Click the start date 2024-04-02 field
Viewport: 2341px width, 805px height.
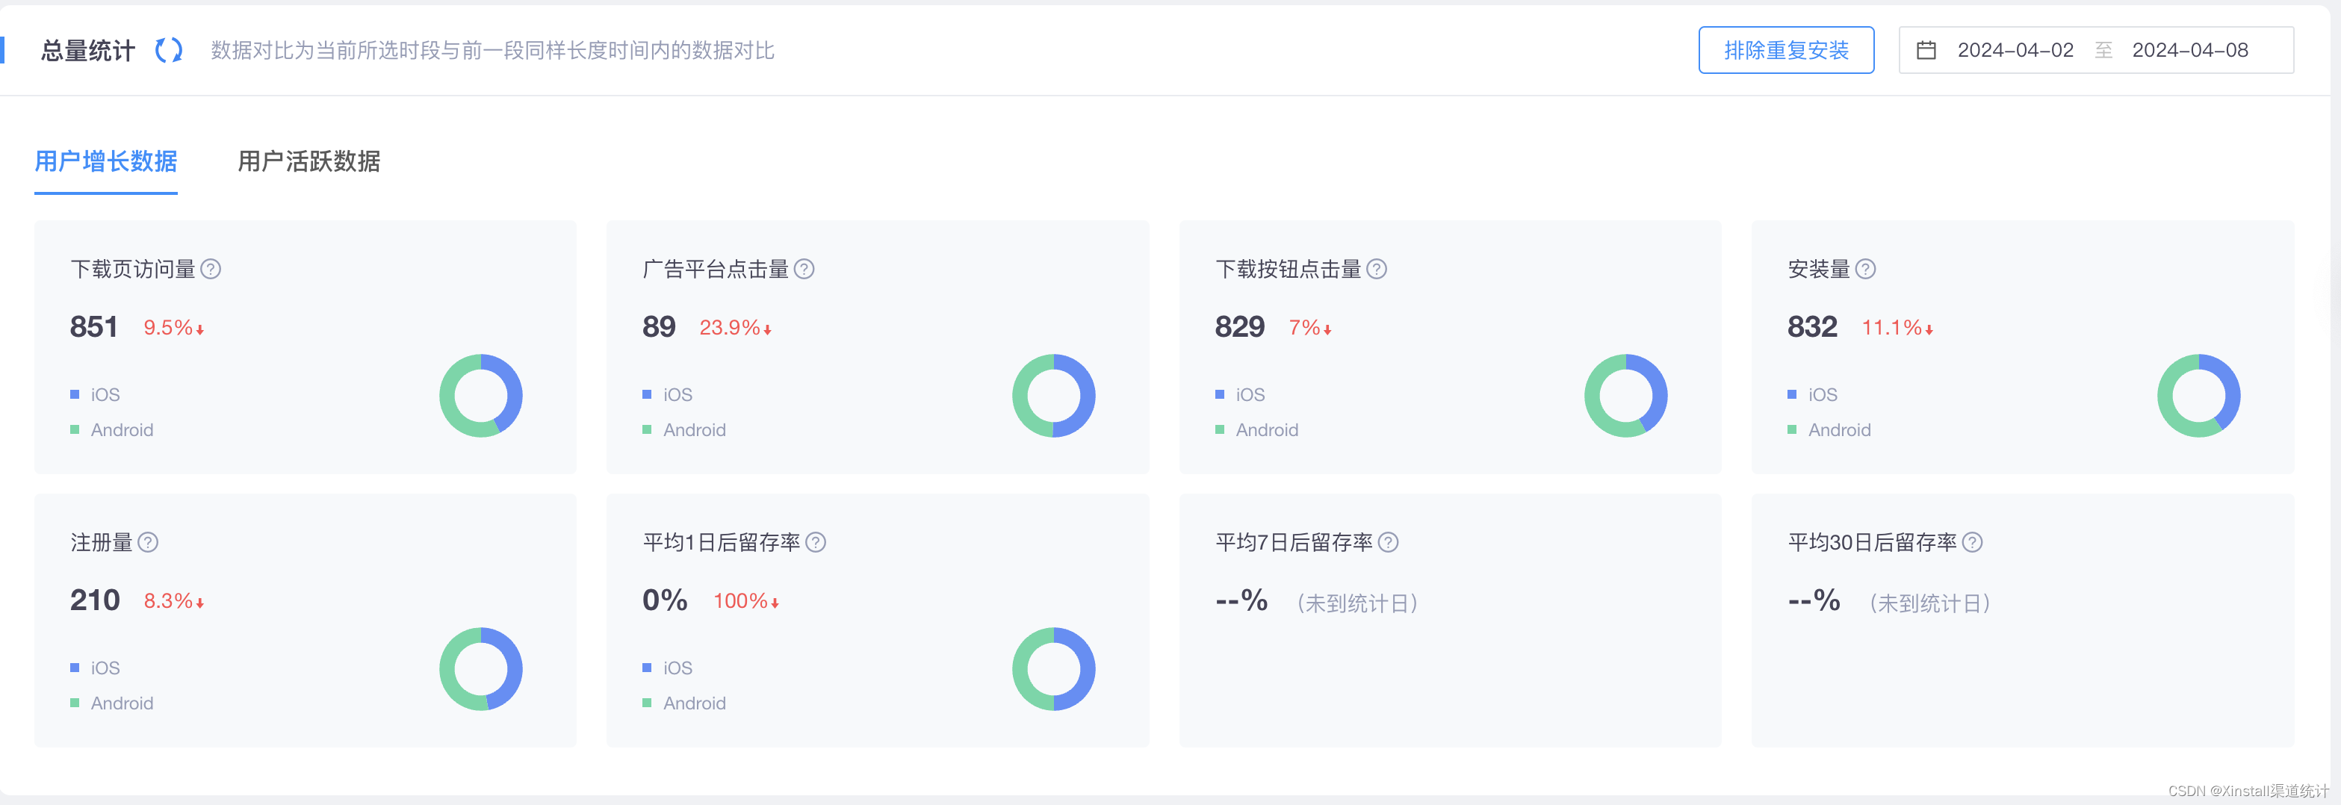pyautogui.click(x=2015, y=50)
